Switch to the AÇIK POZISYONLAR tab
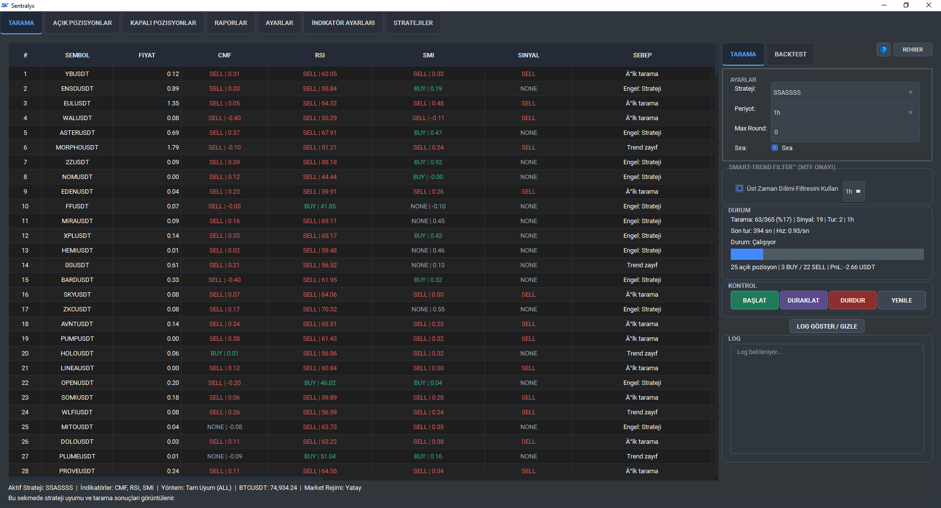The height and width of the screenshot is (508, 941). (x=82, y=23)
